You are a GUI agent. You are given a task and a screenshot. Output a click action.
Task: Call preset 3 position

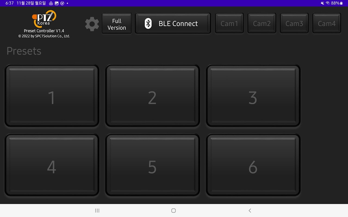coord(253,96)
